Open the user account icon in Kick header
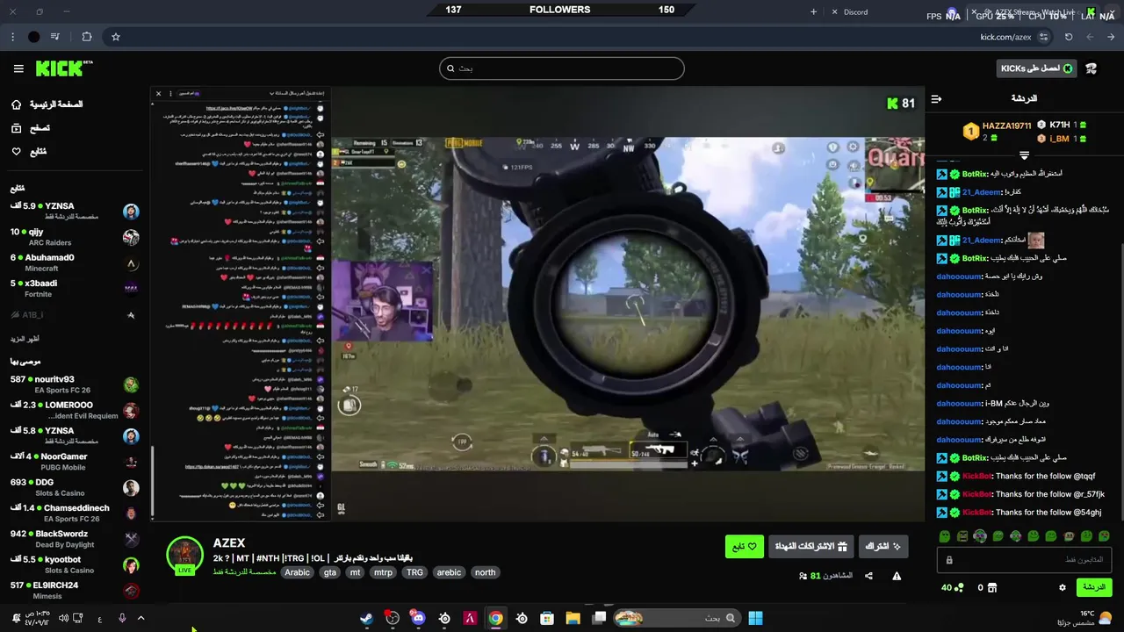The height and width of the screenshot is (632, 1124). [1092, 68]
